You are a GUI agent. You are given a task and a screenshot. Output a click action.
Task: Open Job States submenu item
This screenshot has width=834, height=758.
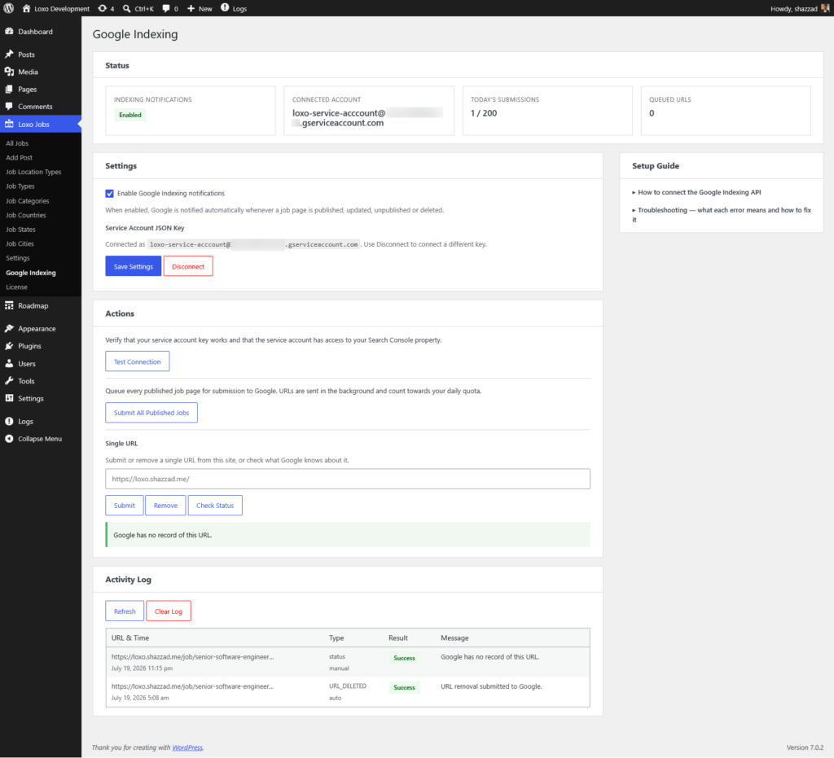(x=20, y=230)
